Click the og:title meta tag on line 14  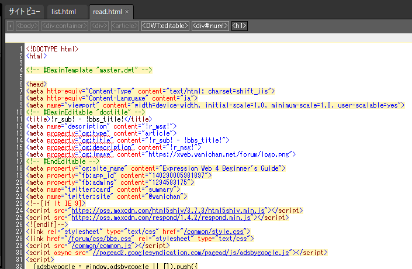pyautogui.click(x=127, y=140)
